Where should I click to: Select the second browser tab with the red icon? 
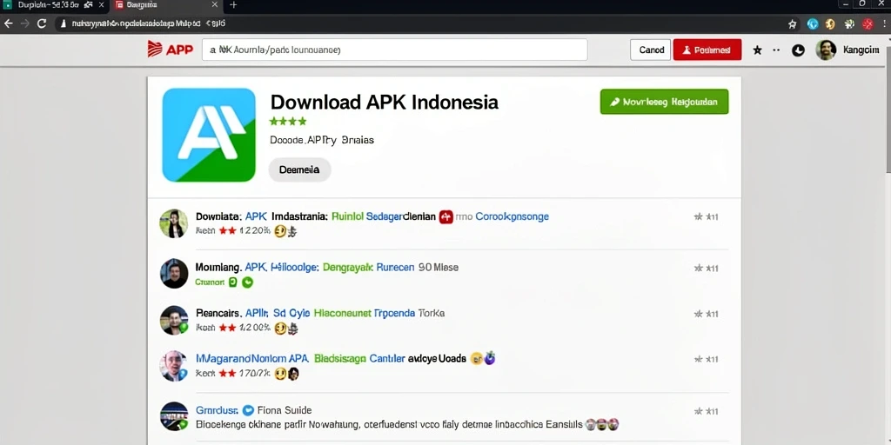click(x=166, y=5)
